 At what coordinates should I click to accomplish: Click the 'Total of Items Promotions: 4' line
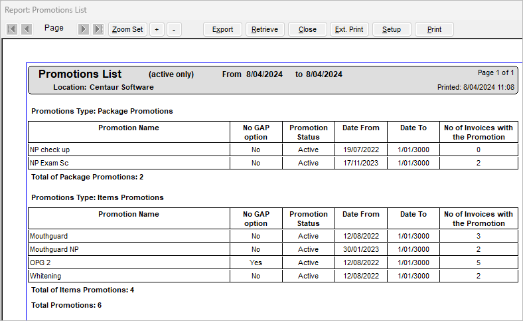click(x=83, y=290)
